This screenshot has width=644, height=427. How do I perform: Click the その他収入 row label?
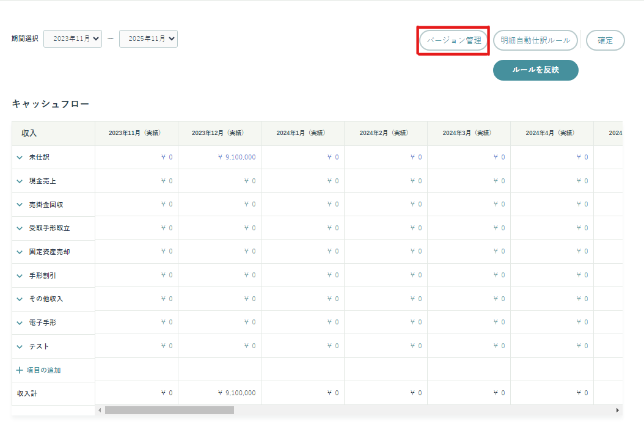(46, 299)
